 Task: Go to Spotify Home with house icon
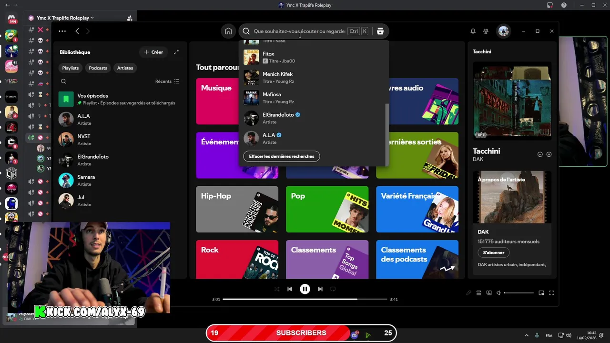[x=228, y=31]
